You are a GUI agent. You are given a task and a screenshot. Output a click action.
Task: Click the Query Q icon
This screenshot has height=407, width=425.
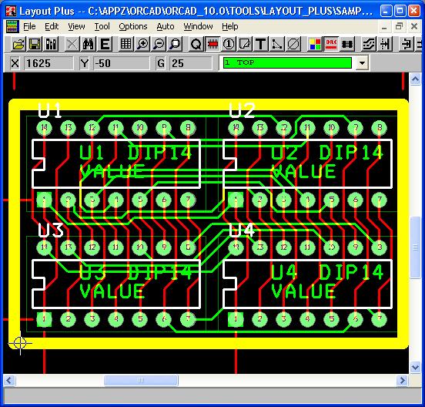coord(196,44)
